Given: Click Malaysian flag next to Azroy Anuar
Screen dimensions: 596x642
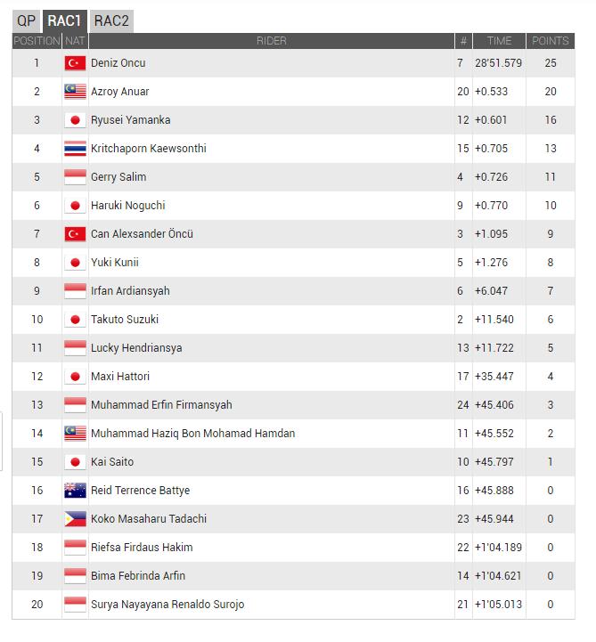Looking at the screenshot, I should (75, 92).
